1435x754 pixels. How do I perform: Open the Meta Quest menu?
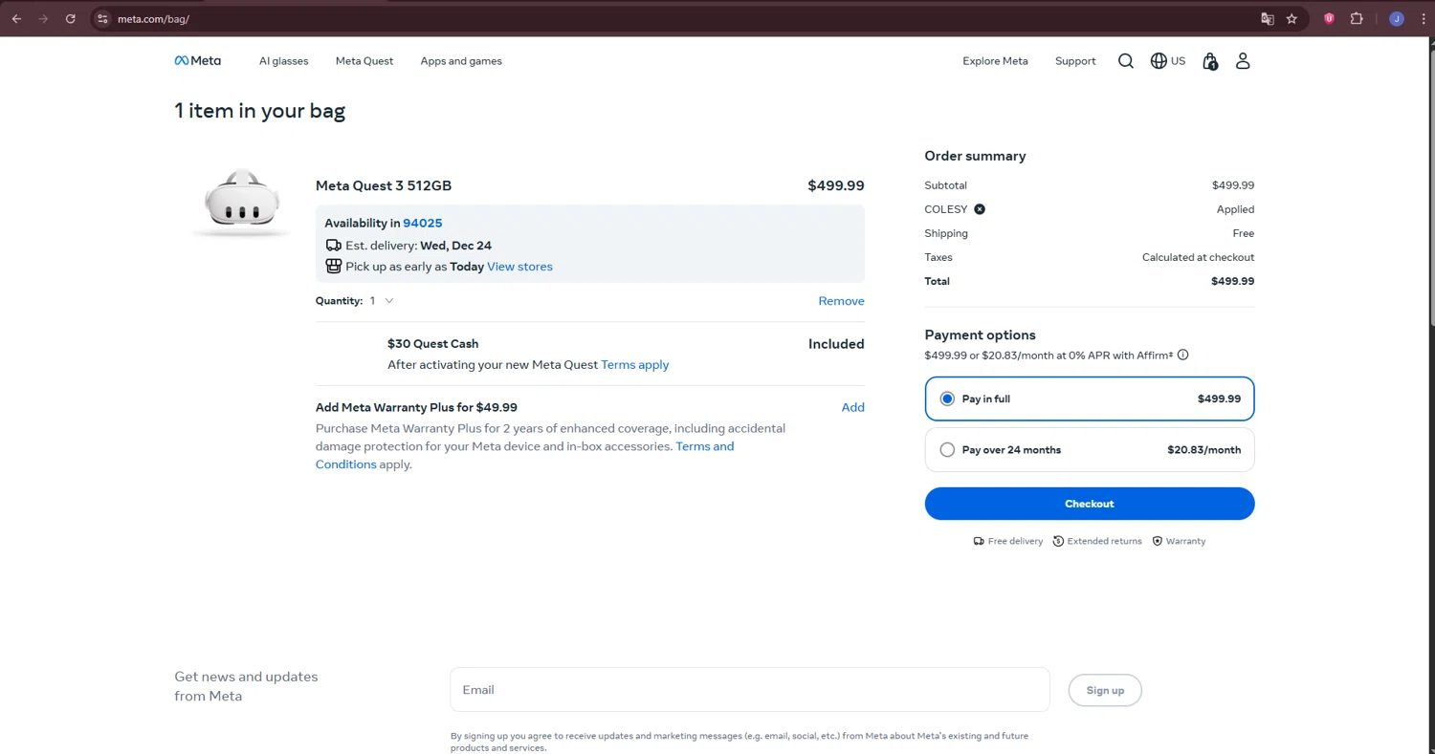(364, 61)
